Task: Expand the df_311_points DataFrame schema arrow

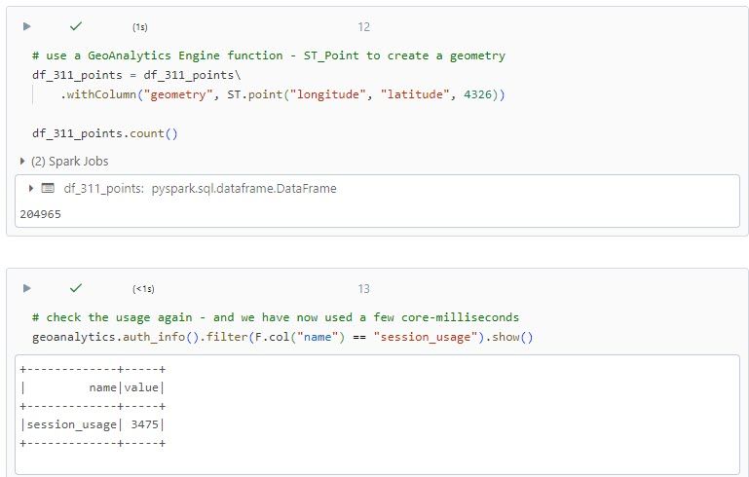Action: 31,189
